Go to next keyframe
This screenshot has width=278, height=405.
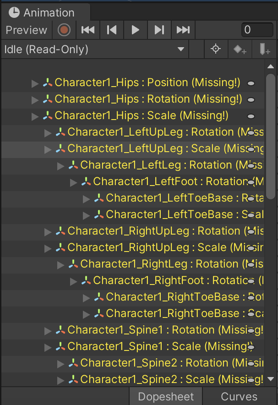[159, 30]
